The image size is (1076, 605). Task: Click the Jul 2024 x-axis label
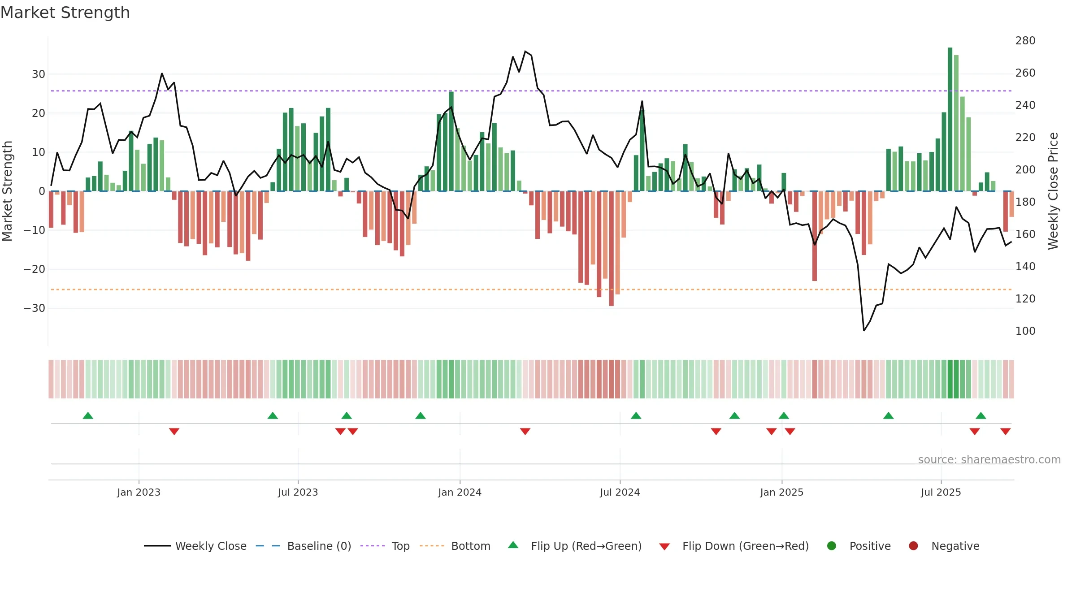tap(620, 493)
